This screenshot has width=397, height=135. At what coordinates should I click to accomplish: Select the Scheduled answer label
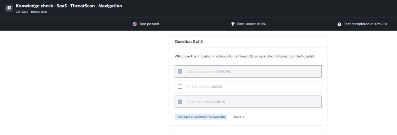(x=196, y=86)
